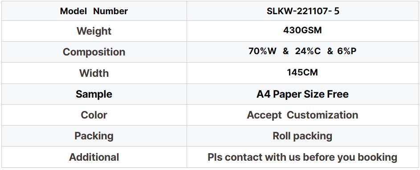Click the Width row label
Viewport: 420px width, 170px height.
[x=94, y=73]
